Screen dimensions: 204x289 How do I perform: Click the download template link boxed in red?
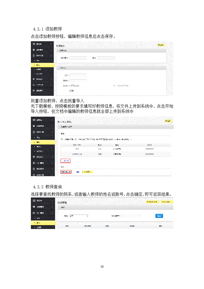click(65, 161)
